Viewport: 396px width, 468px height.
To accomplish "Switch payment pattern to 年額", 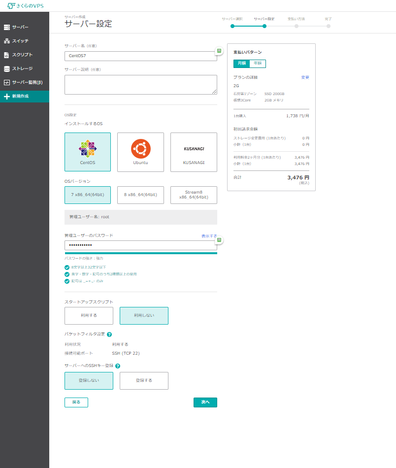I will [x=258, y=64].
